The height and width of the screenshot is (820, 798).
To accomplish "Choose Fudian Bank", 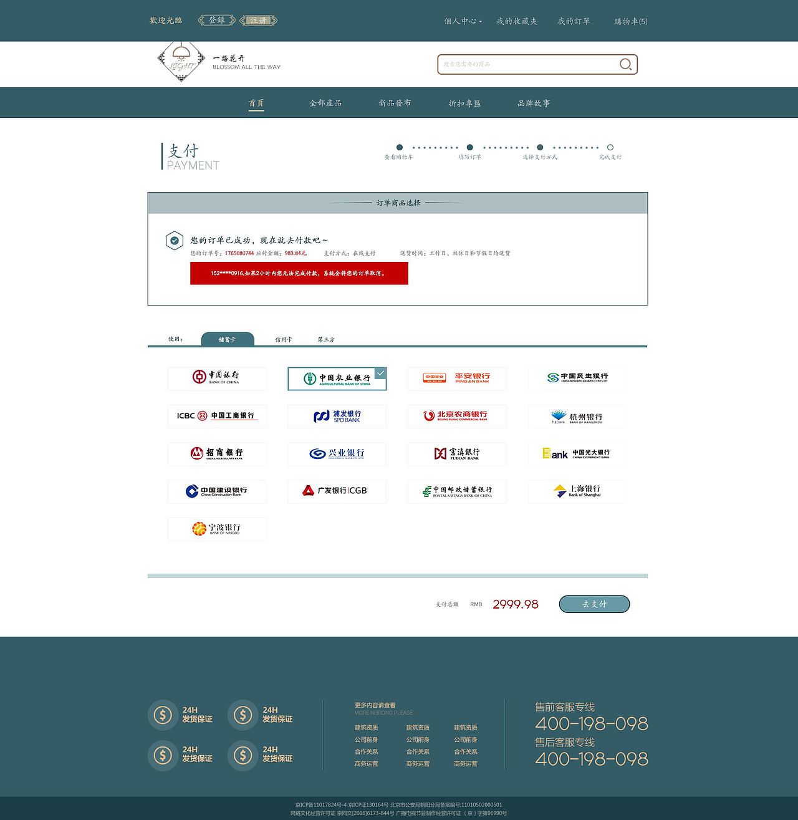I will (457, 454).
